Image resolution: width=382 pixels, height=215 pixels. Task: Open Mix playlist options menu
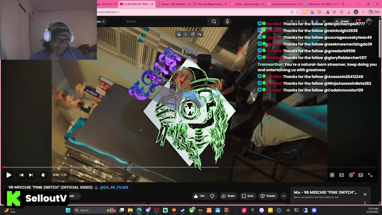365,203
